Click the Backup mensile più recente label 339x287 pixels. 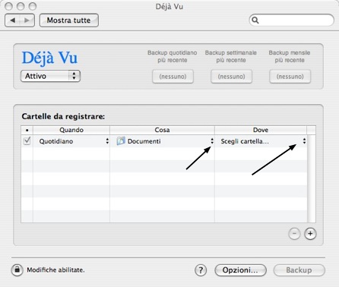[290, 56]
